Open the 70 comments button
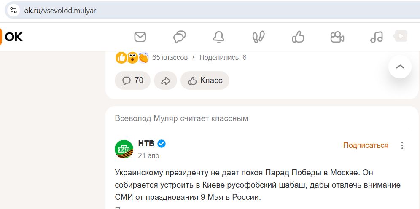This screenshot has height=209, width=420. (x=132, y=80)
